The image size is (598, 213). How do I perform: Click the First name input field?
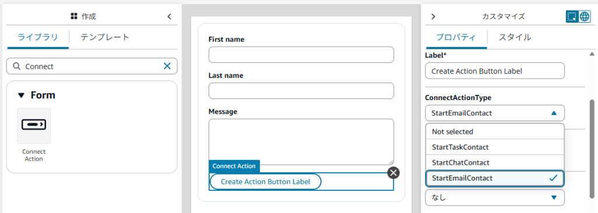pyautogui.click(x=301, y=55)
